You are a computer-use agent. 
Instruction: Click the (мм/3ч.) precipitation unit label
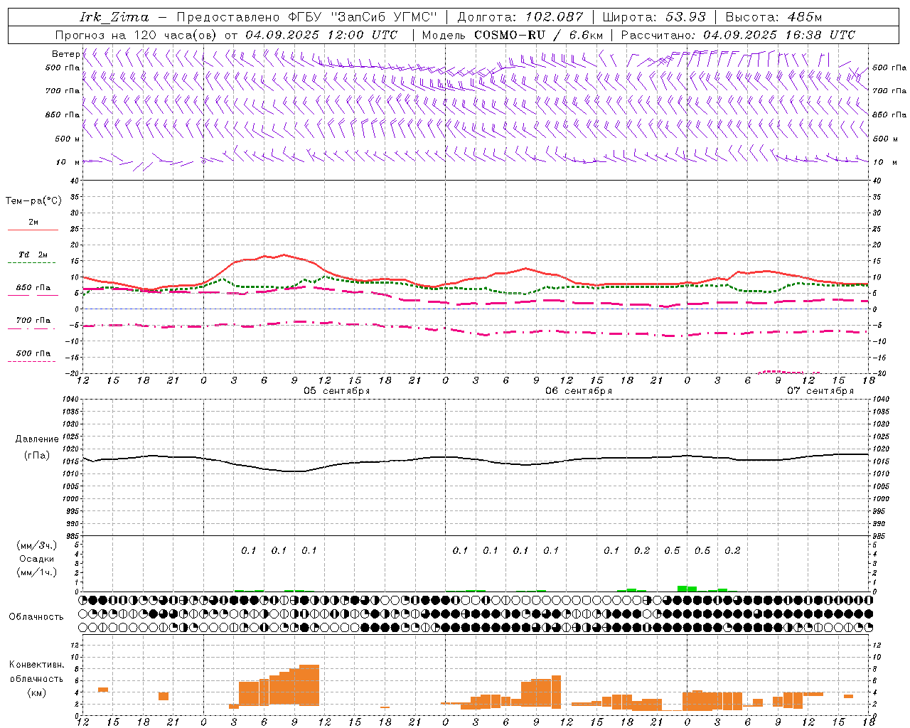[x=37, y=546]
